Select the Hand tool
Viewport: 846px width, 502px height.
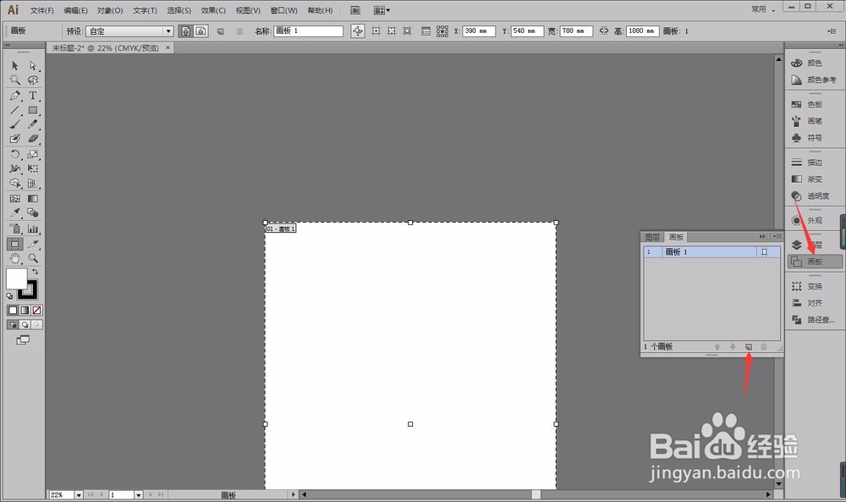[15, 258]
